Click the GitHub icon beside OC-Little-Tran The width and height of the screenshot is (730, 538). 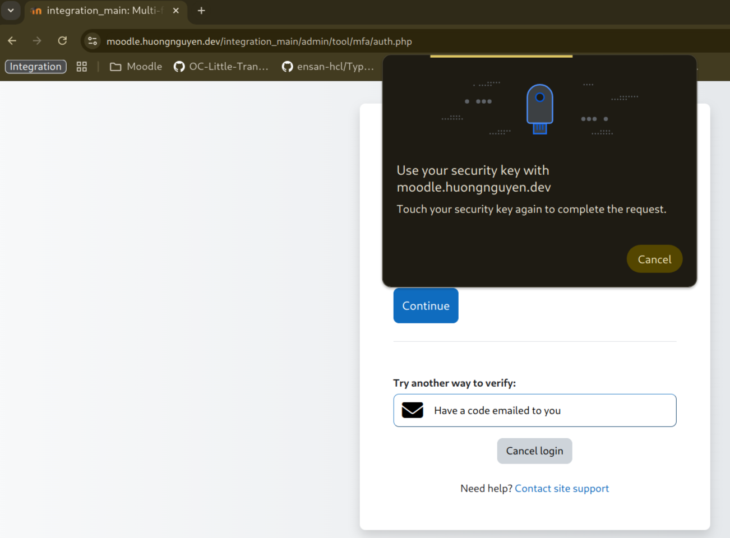[179, 67]
